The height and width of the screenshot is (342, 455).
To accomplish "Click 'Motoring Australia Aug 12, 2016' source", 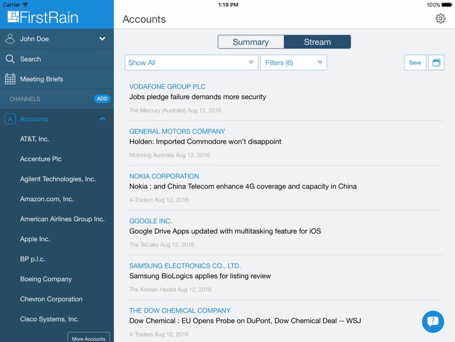I will tap(169, 155).
